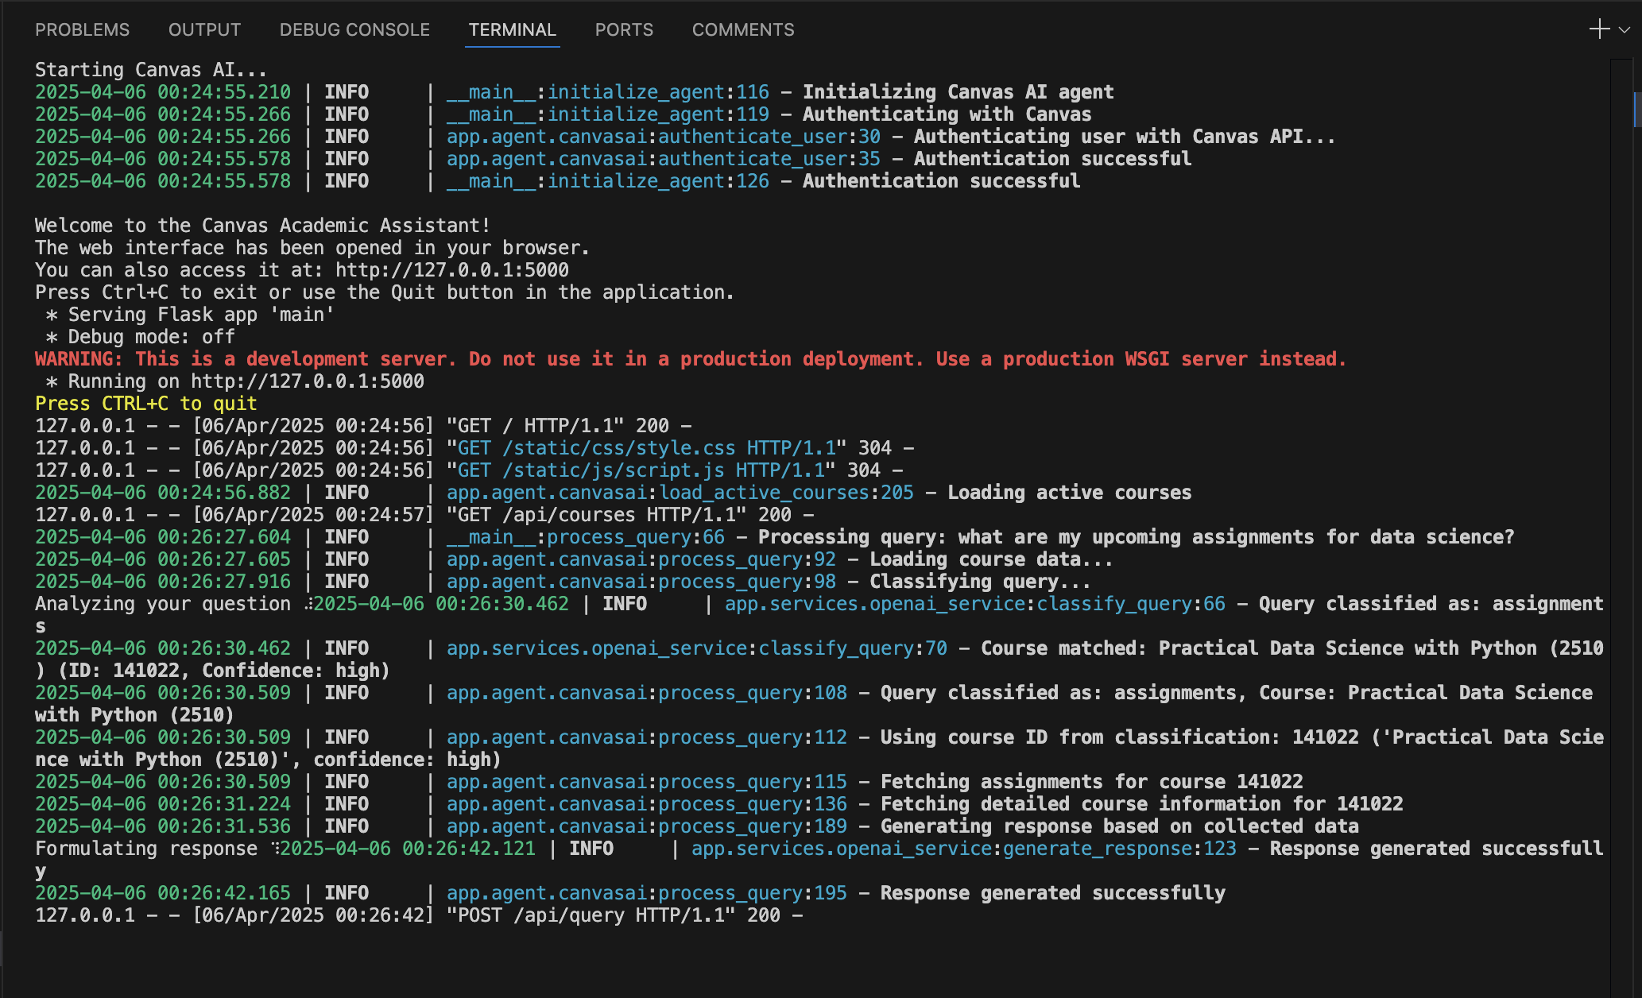Click the 'Starting Canvas AI...' first line
The width and height of the screenshot is (1642, 998).
pyautogui.click(x=150, y=70)
